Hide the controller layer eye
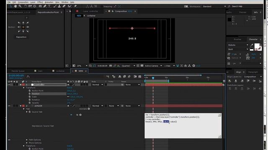 click(9, 85)
